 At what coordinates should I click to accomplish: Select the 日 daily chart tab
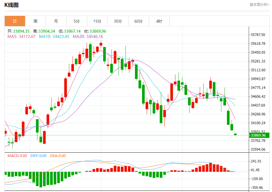click(15, 21)
